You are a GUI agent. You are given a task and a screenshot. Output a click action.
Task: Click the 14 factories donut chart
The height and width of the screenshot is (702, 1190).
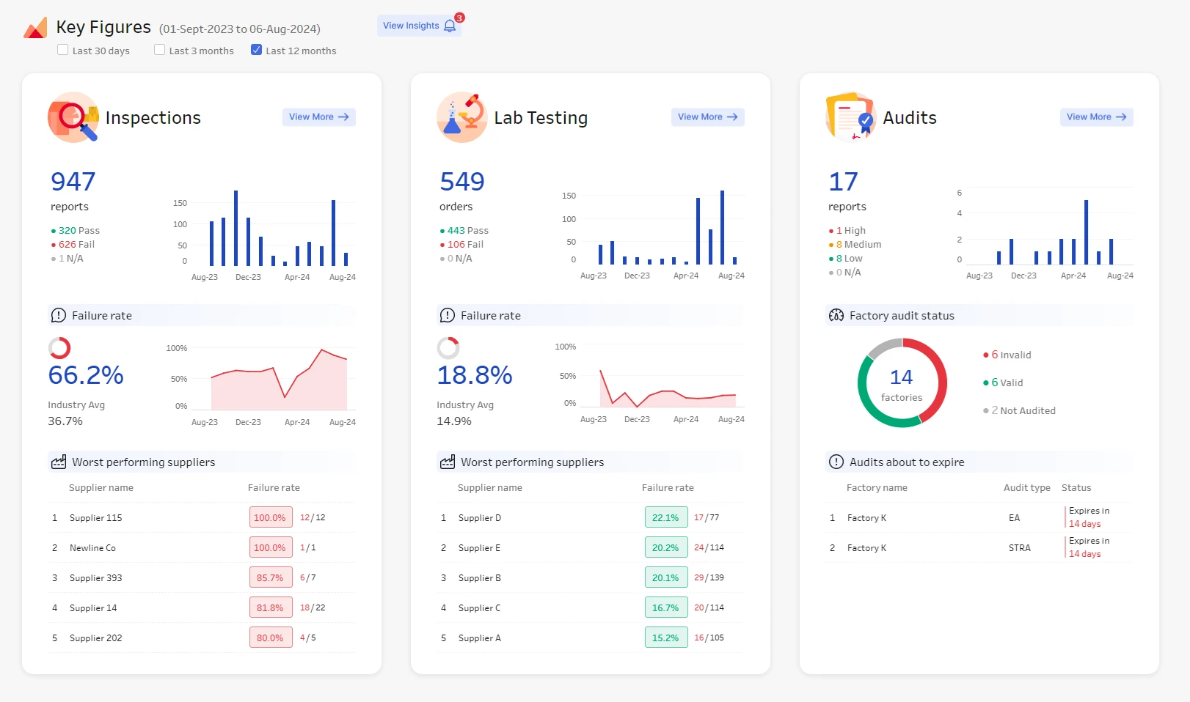coord(902,383)
